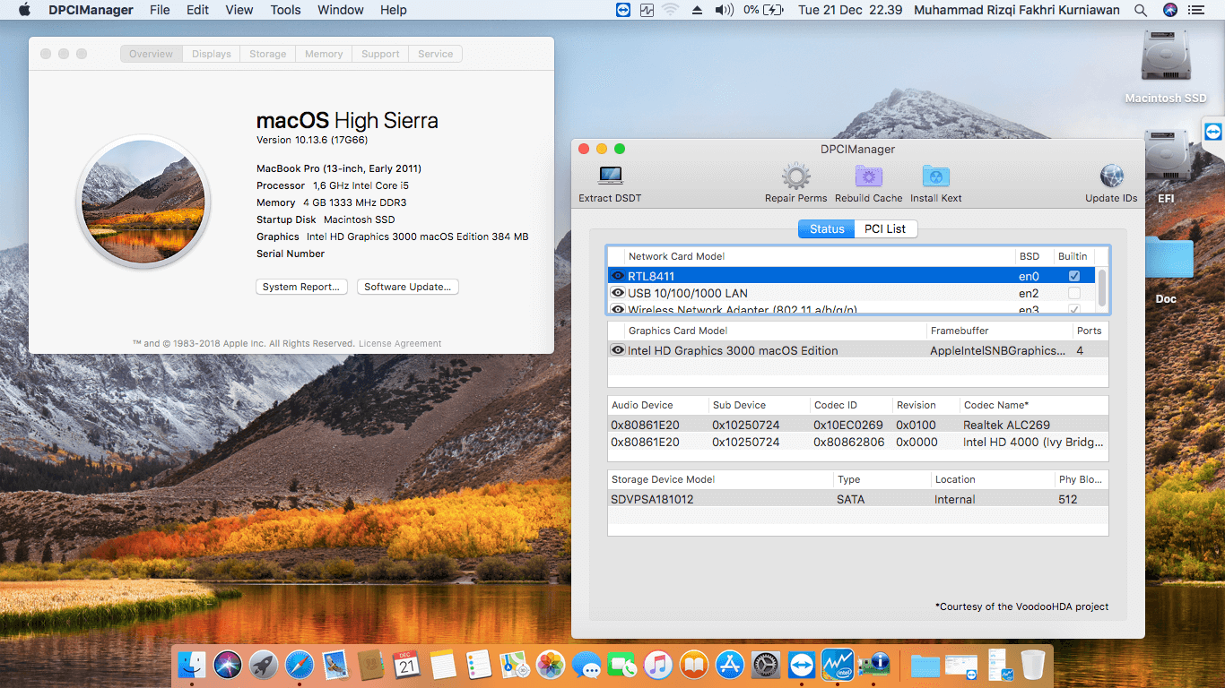Open the Support tab in About This Mac
This screenshot has height=688, width=1225.
[x=380, y=54]
